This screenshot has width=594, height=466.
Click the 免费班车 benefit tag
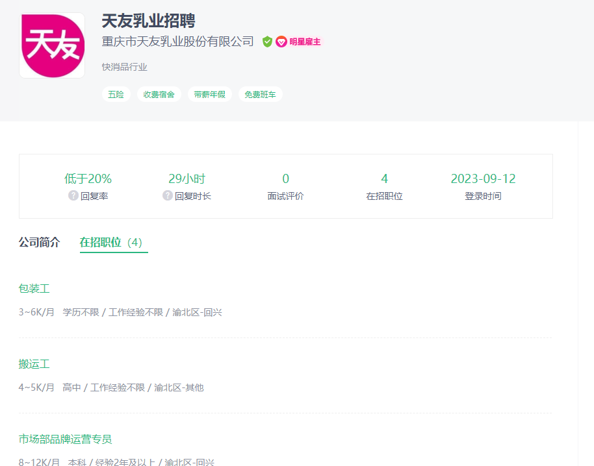point(260,94)
